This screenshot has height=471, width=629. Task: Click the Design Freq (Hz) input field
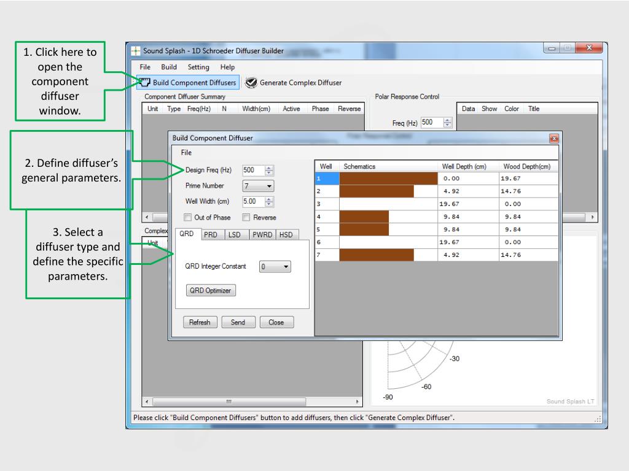click(253, 170)
